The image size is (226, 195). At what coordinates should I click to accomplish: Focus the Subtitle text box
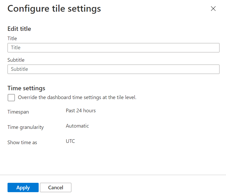coord(113,69)
